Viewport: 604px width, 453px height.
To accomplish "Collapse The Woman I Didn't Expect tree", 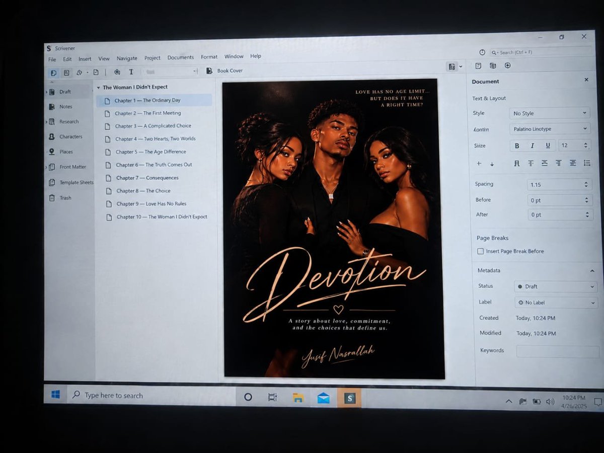I will (x=98, y=88).
